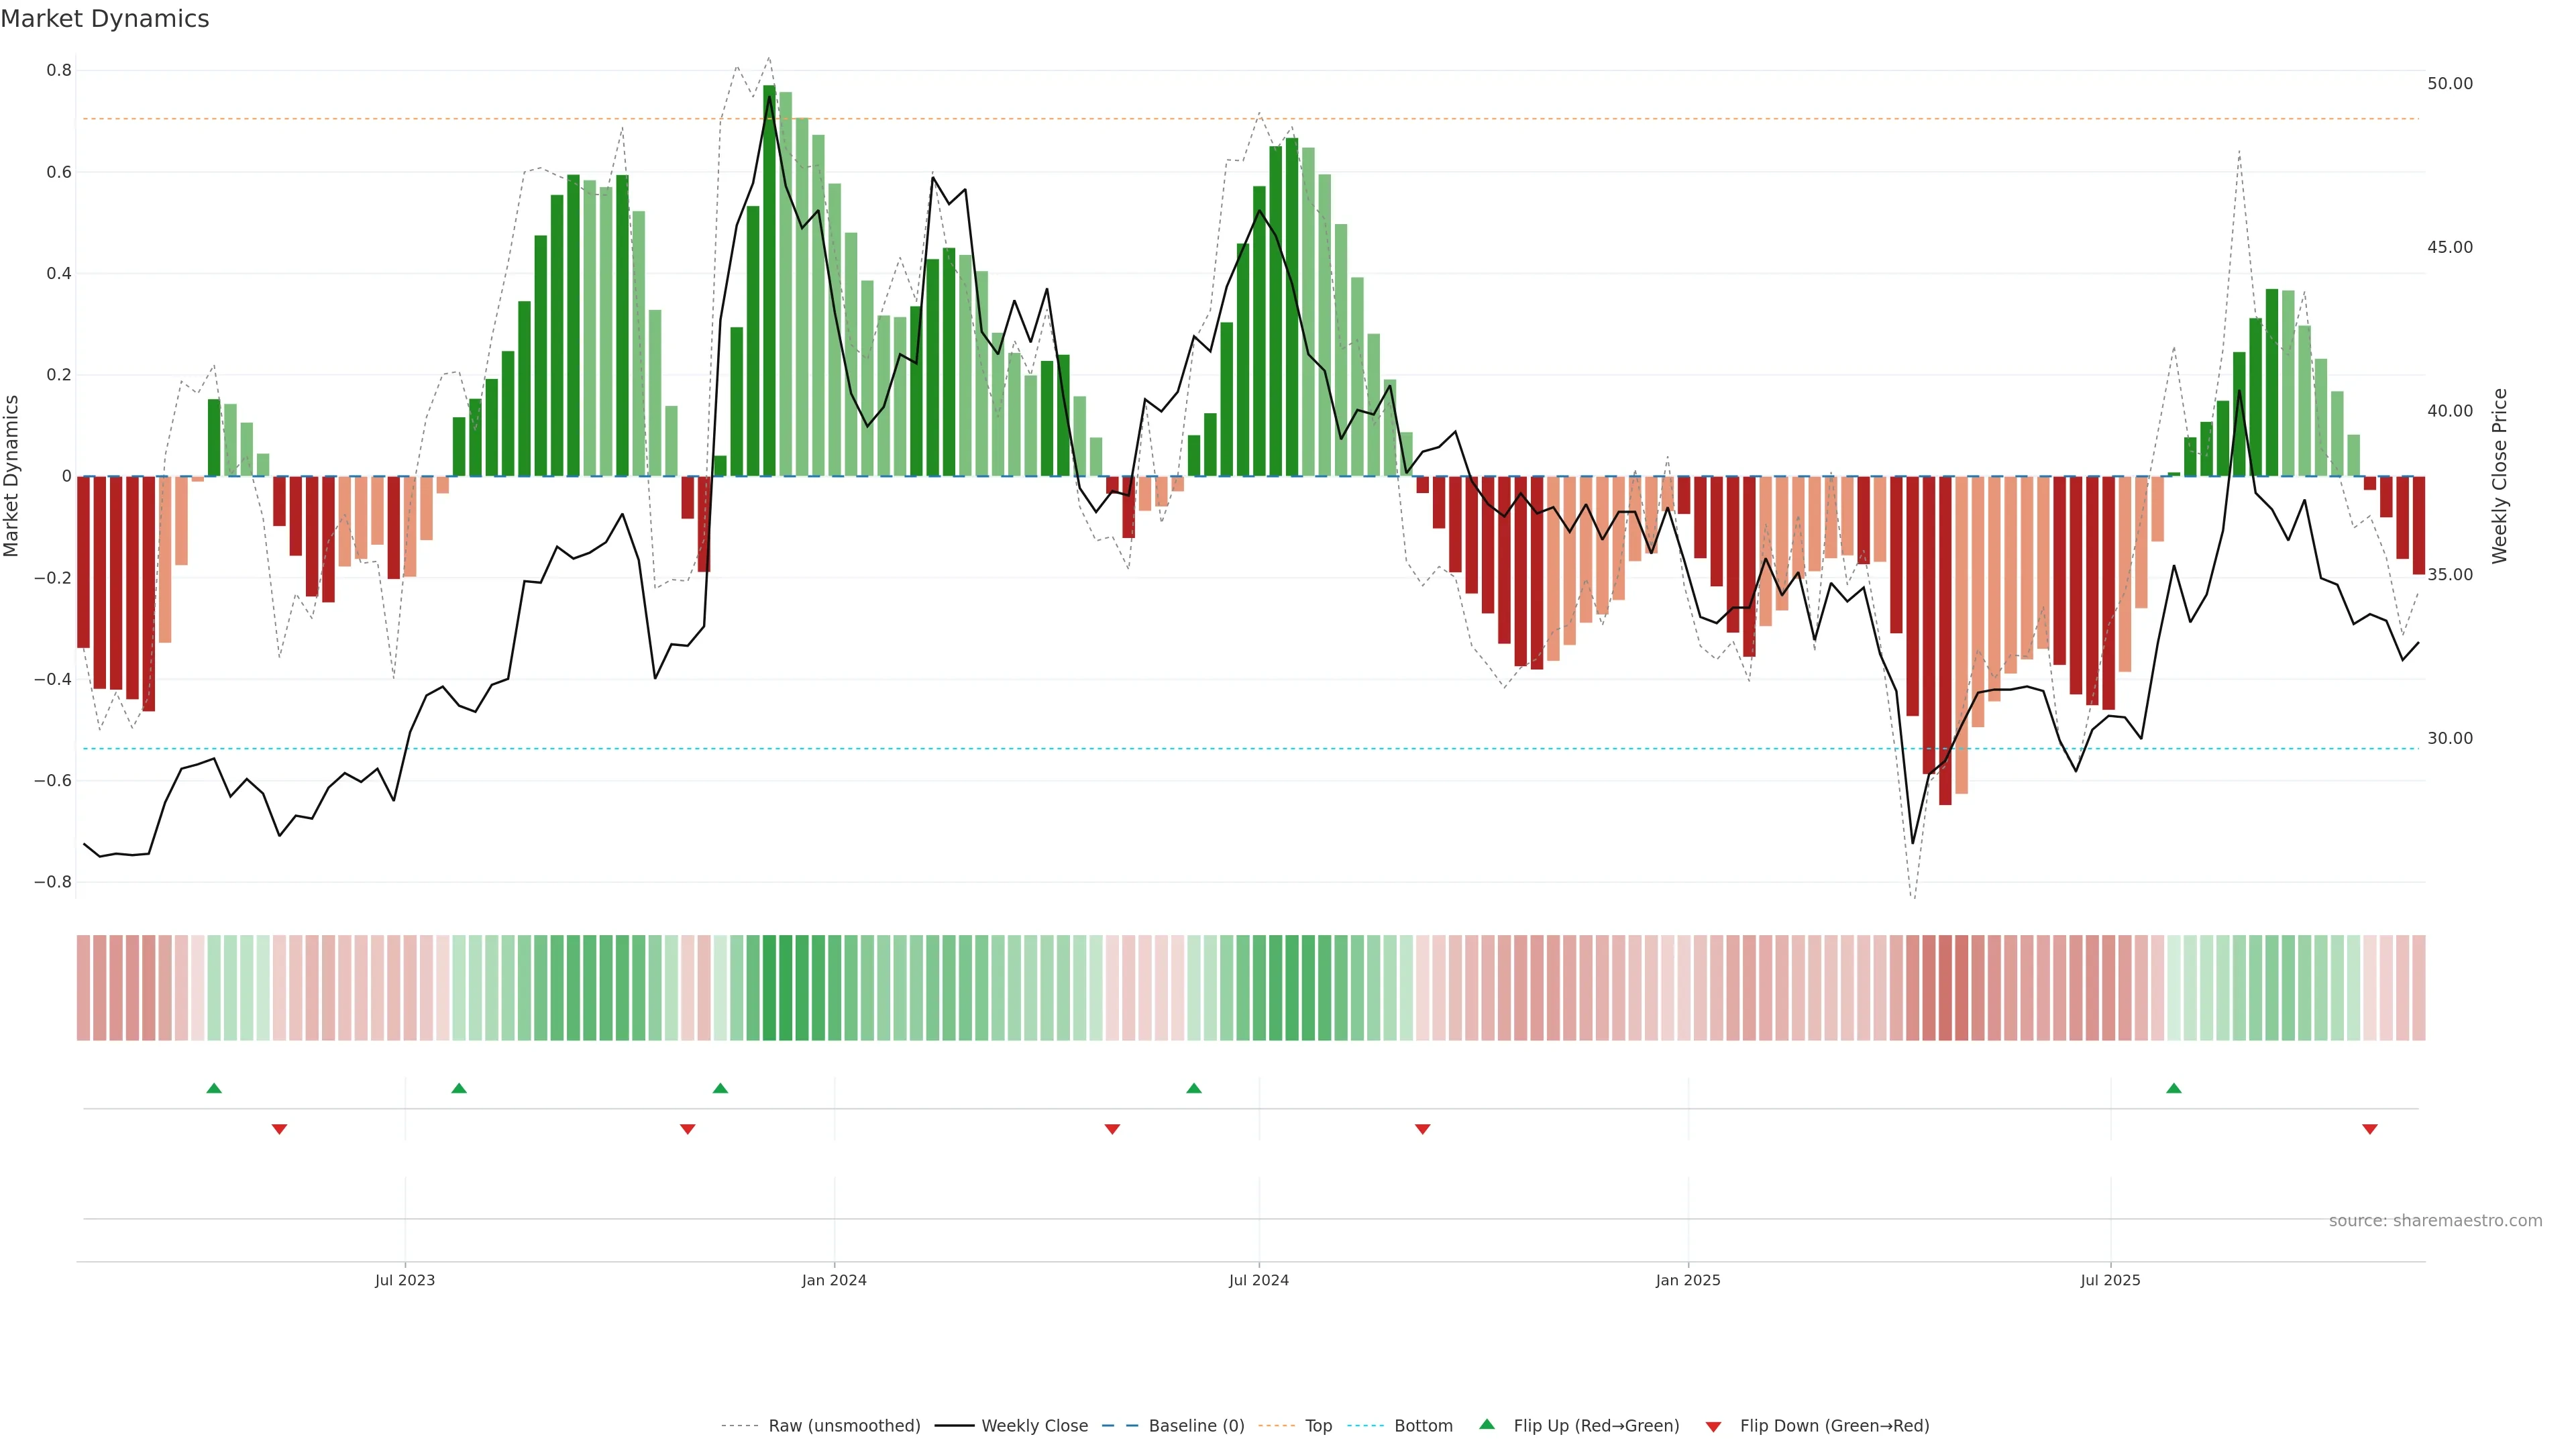Click the last red flip-down marker
Image resolution: width=2576 pixels, height=1449 pixels.
pyautogui.click(x=2369, y=1129)
